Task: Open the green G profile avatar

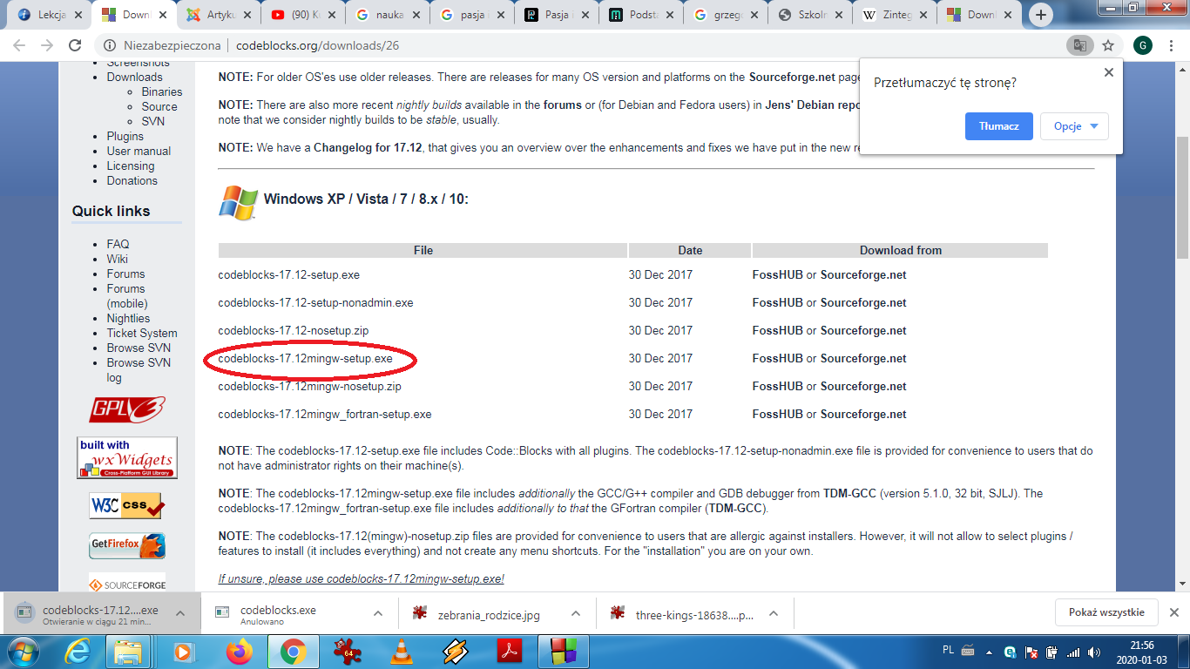Action: pos(1143,45)
